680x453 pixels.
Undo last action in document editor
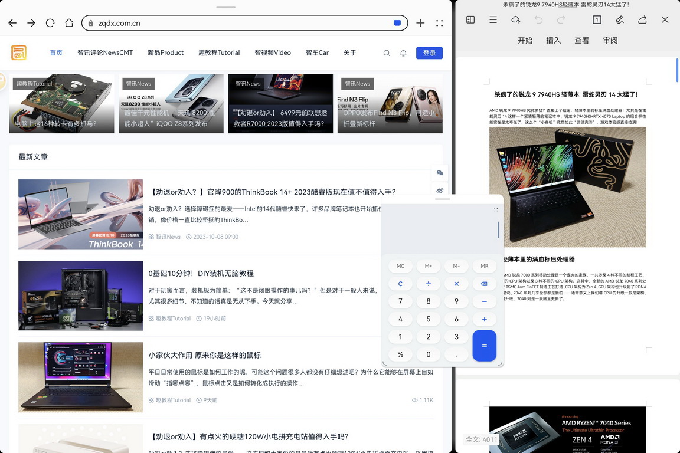[x=538, y=19]
